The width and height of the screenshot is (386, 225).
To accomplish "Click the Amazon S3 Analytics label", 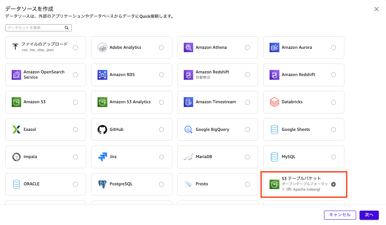I will click(x=130, y=102).
